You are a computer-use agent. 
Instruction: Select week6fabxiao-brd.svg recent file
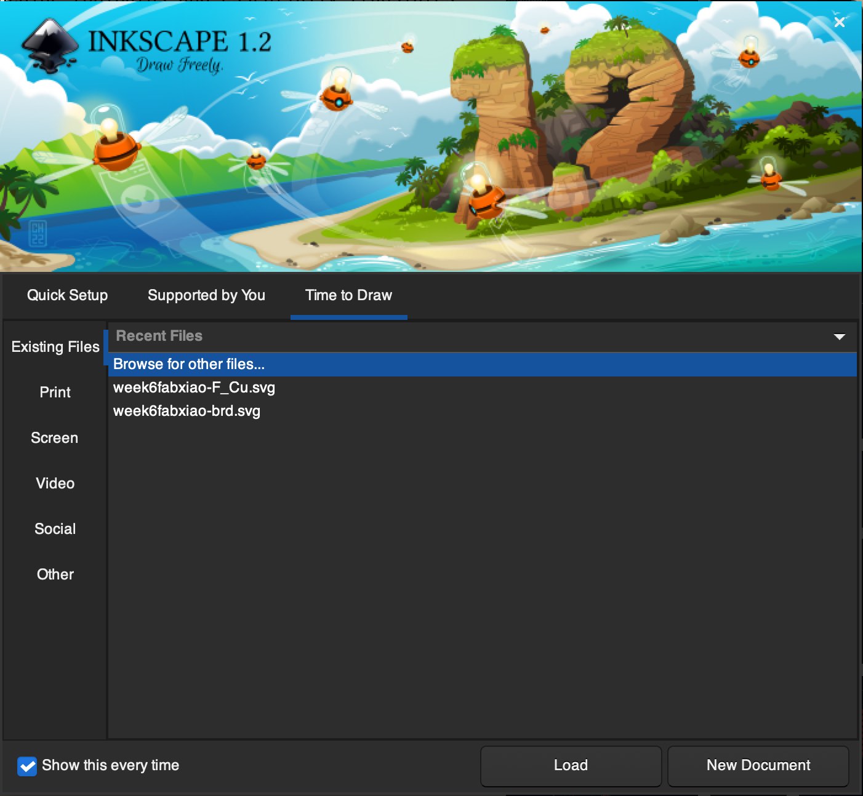tap(483, 411)
